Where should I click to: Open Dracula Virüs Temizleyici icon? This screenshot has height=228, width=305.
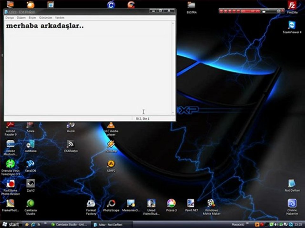click(10, 168)
